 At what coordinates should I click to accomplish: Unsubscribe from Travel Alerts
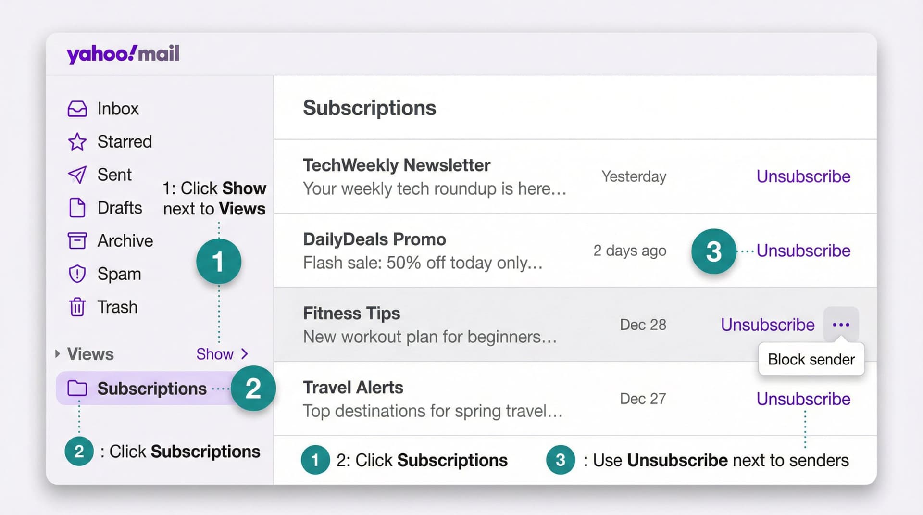coord(803,399)
